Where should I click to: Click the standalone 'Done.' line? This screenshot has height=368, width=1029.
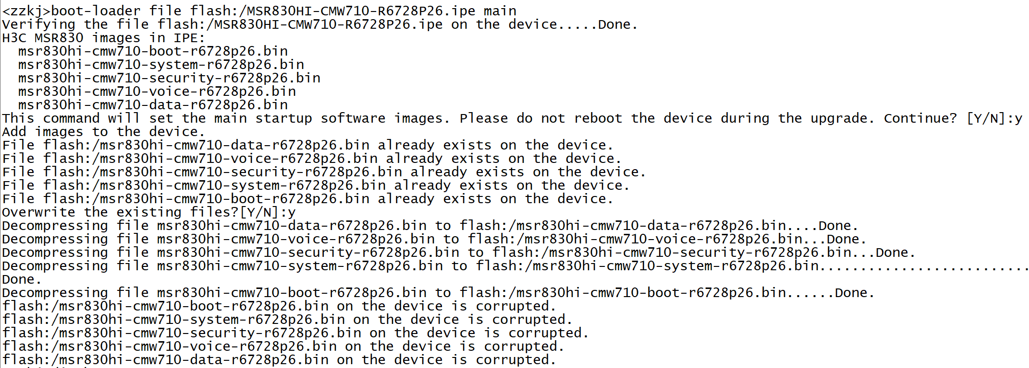click(22, 279)
